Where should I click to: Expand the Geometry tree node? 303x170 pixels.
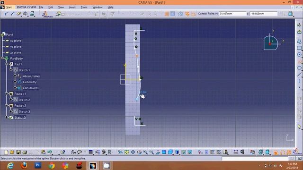click(x=15, y=82)
